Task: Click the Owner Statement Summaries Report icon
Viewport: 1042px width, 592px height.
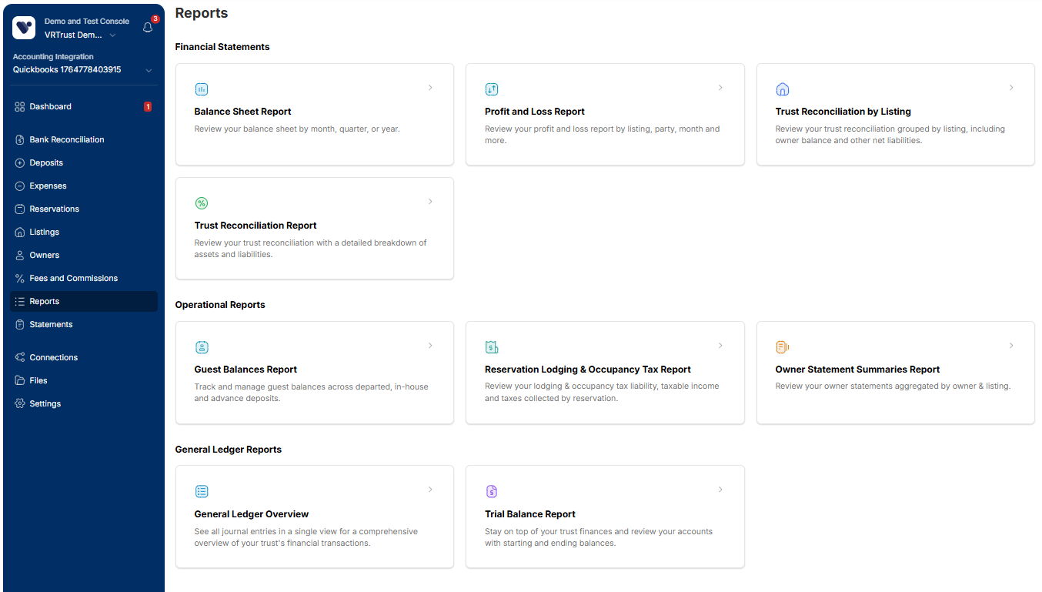Action: (x=783, y=347)
